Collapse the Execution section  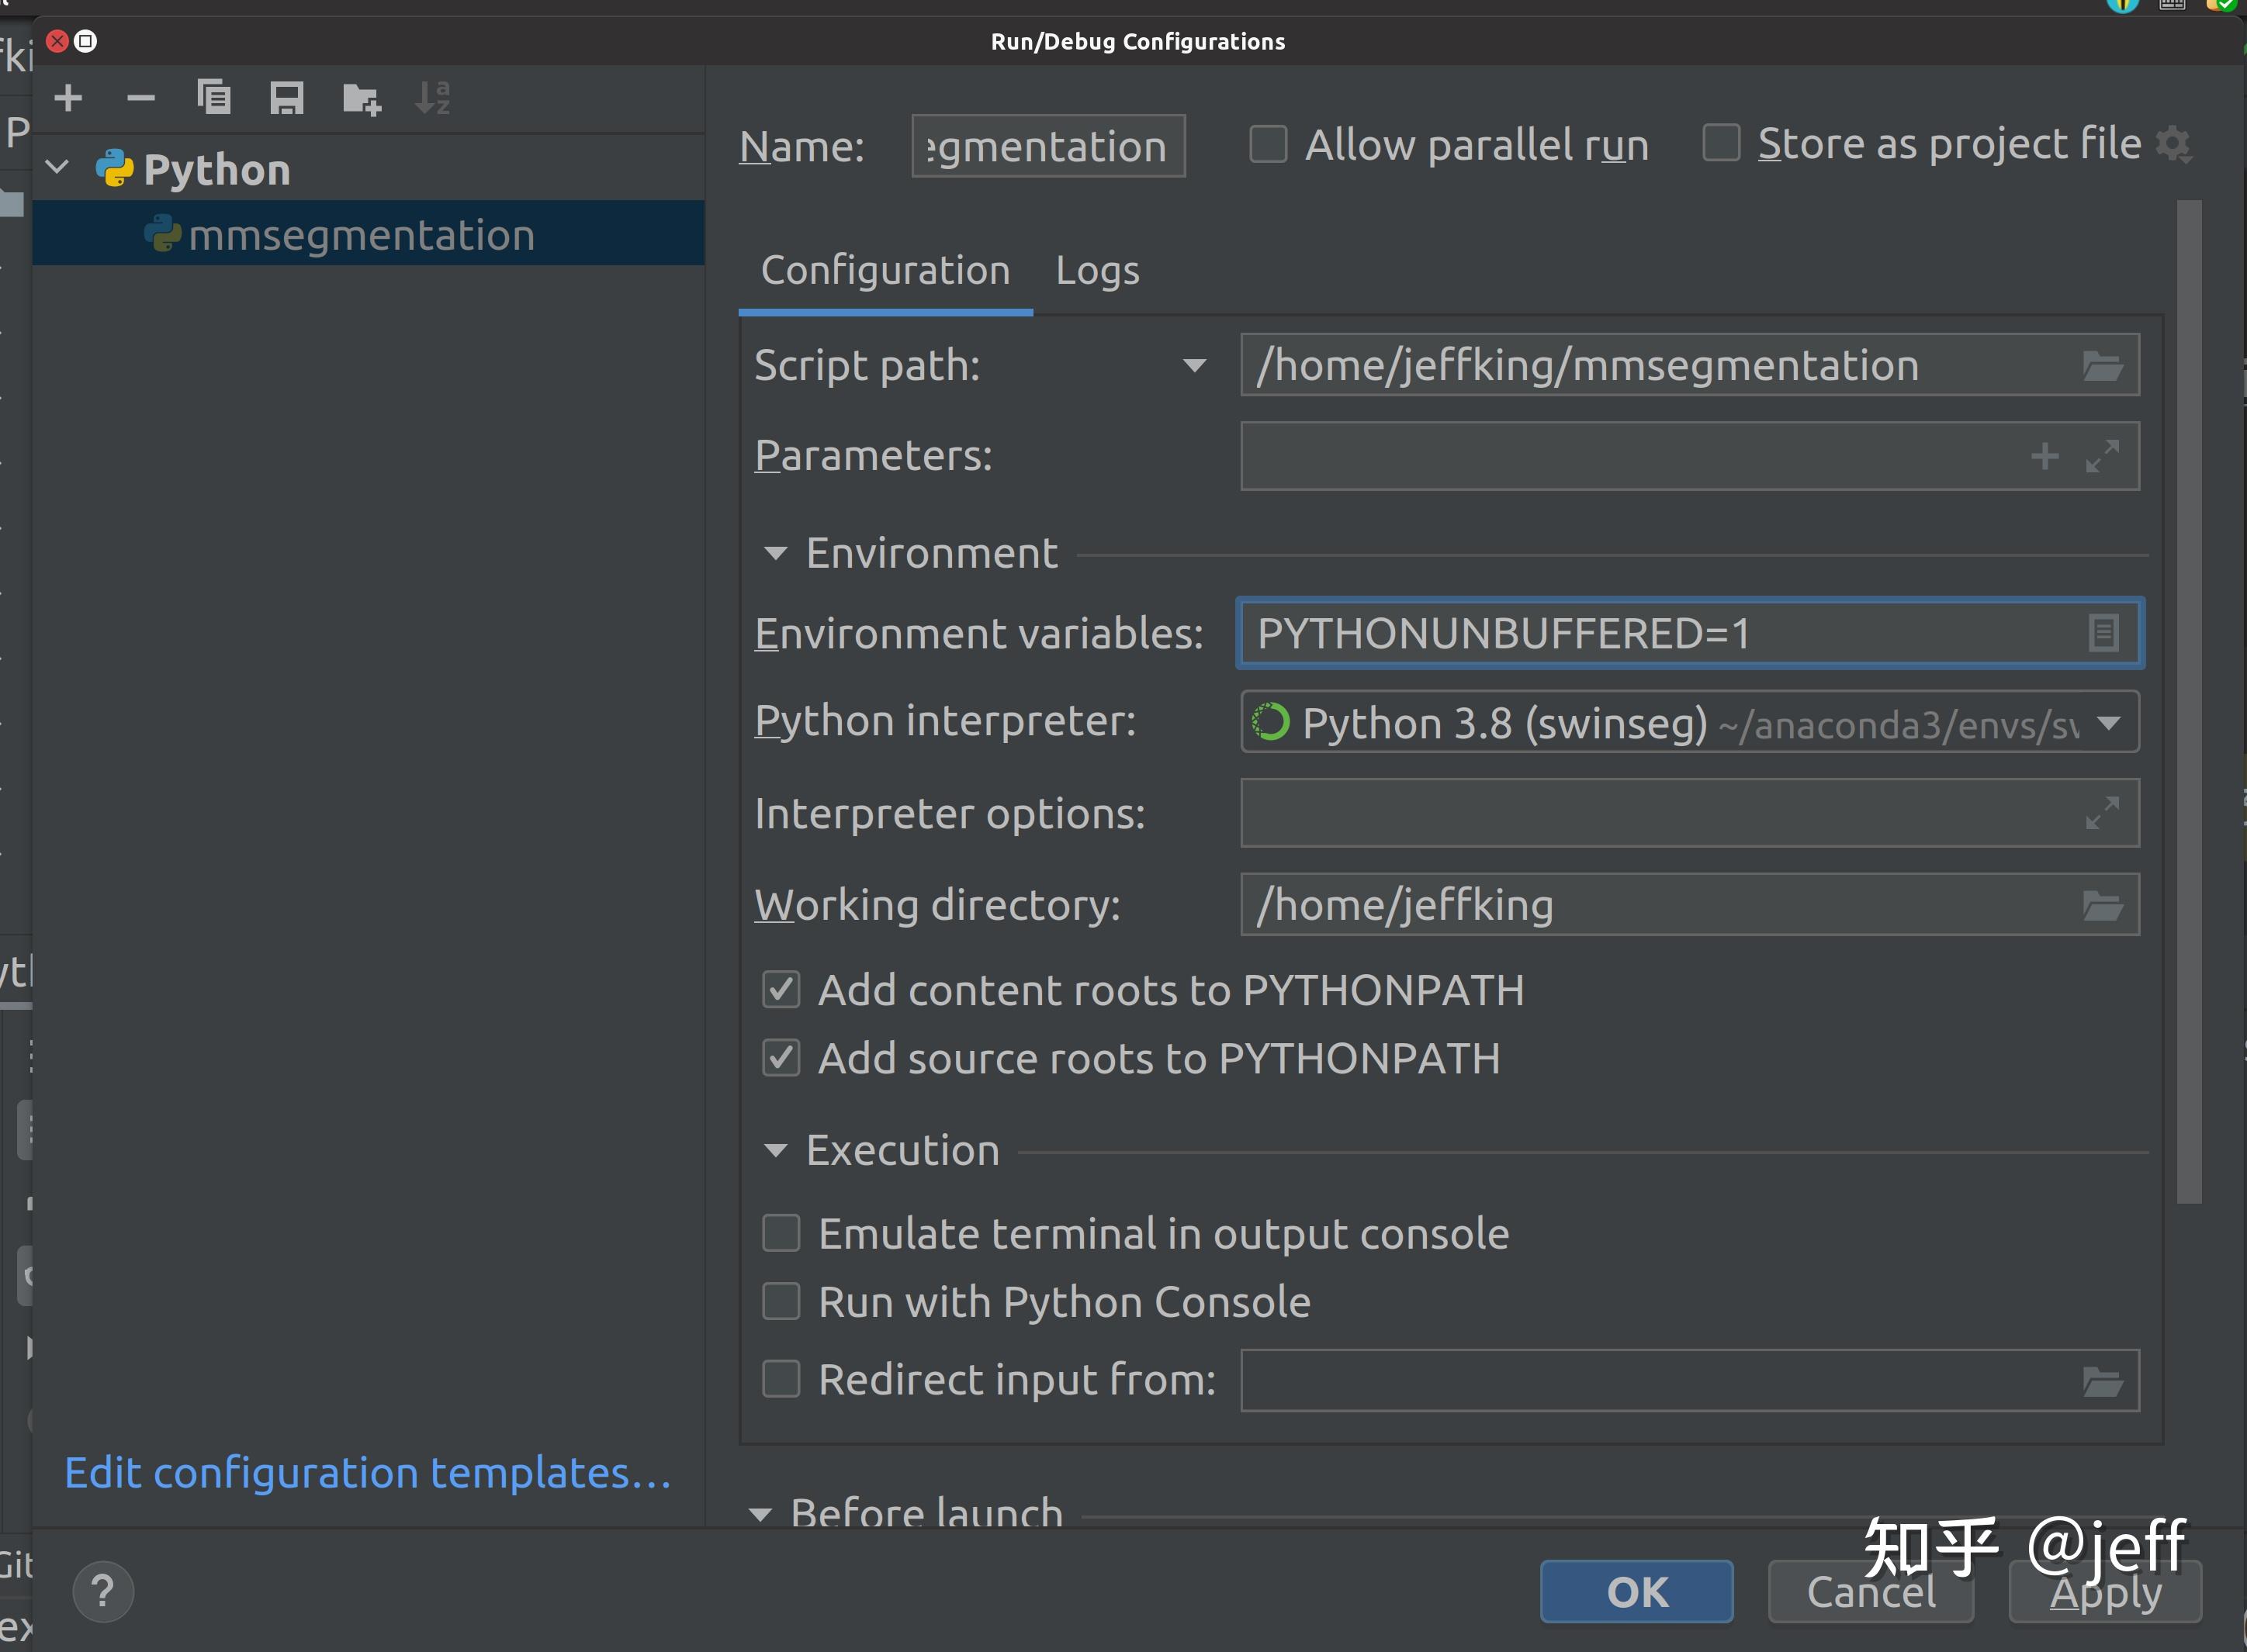pyautogui.click(x=775, y=1151)
